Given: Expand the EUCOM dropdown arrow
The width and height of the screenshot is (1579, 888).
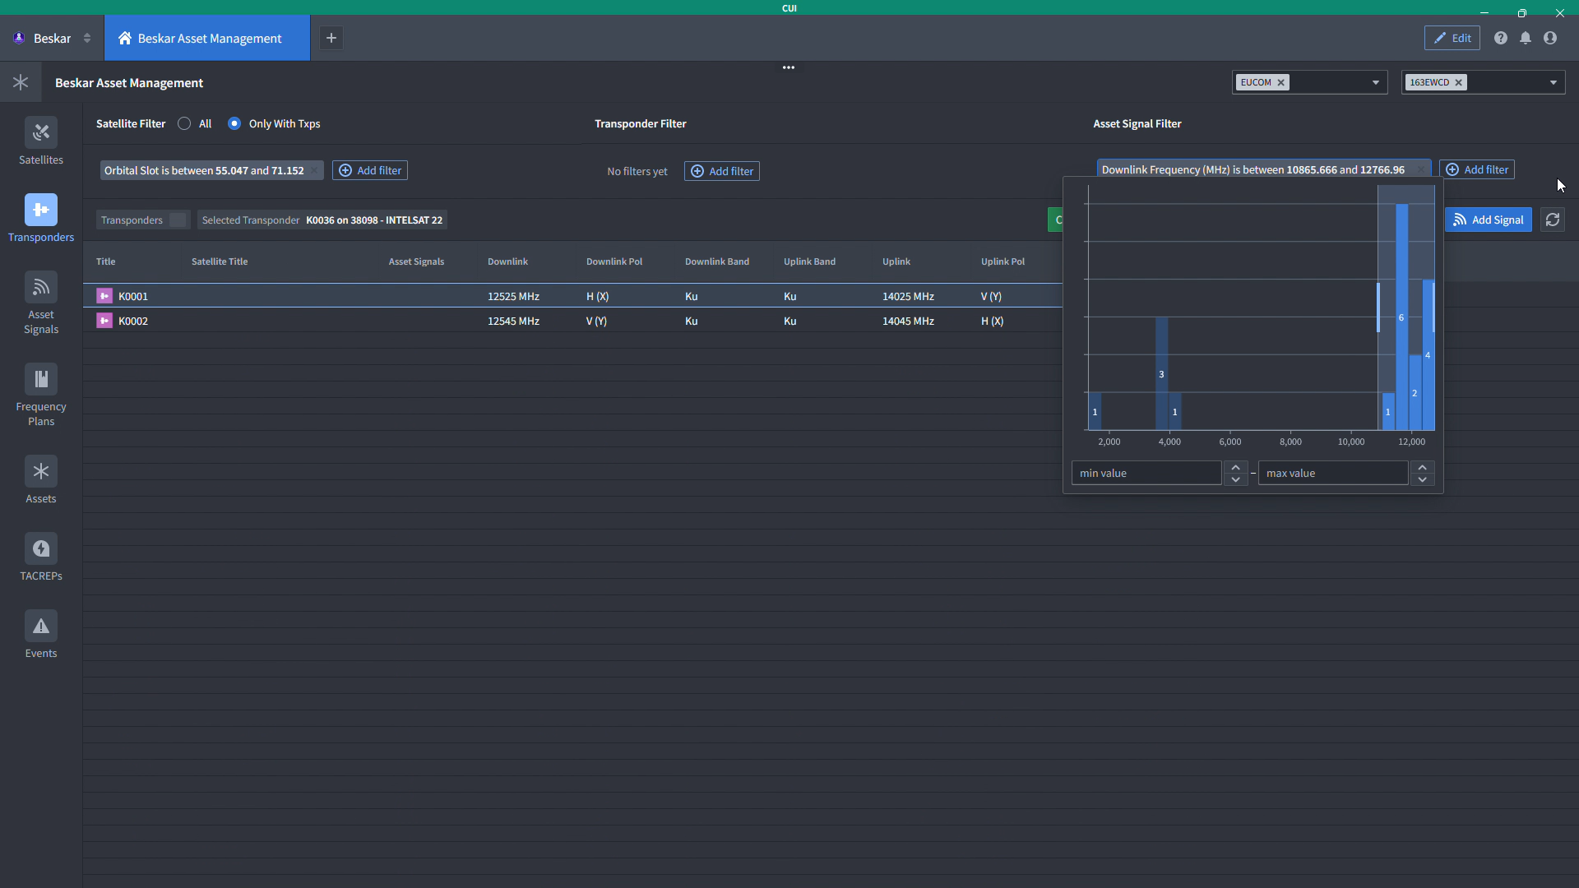Looking at the screenshot, I should tap(1376, 82).
